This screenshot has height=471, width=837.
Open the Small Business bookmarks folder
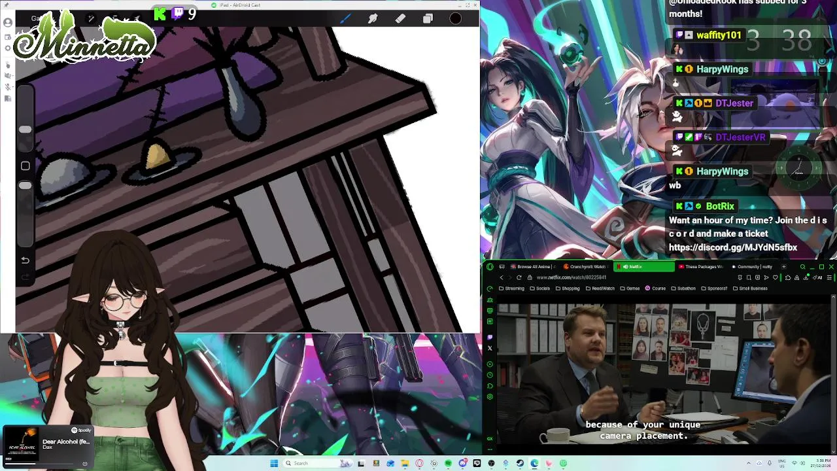click(750, 288)
